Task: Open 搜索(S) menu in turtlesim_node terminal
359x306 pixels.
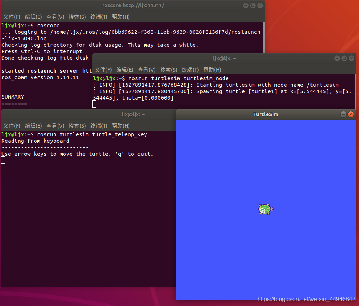Action: click(168, 70)
